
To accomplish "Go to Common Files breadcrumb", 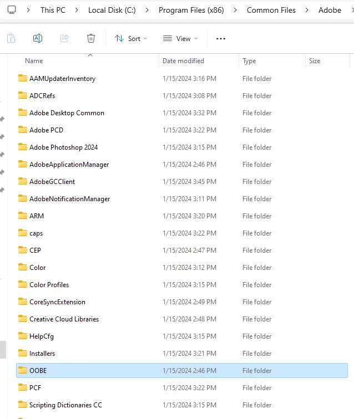I will pos(271,10).
